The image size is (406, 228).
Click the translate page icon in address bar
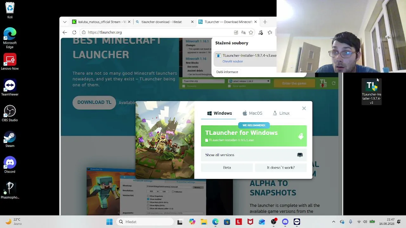point(243,32)
